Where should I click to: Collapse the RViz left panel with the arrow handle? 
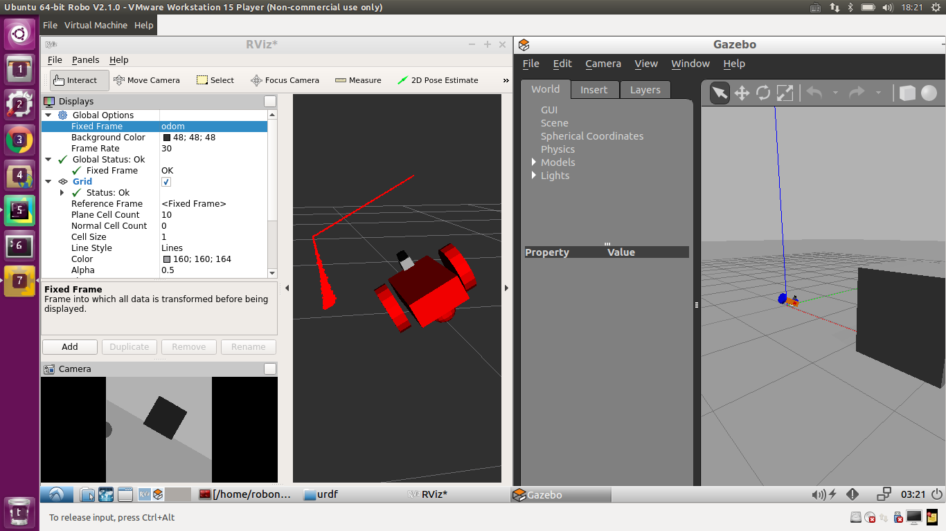287,288
